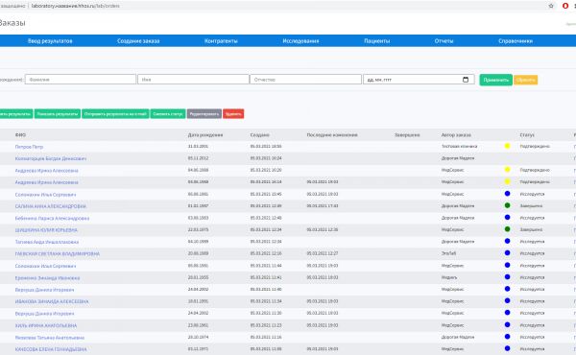Open patient link Еременко Зинаида Ивановна
Viewport: 576px width, 355px height.
[47, 278]
